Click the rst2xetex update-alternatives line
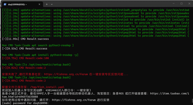193x105 pixels. click(95, 23)
